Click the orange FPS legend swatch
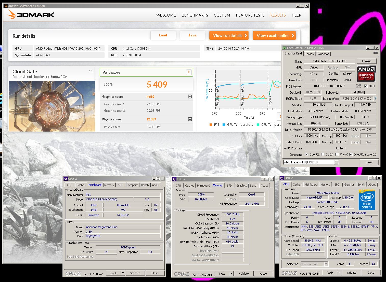The width and height of the screenshot is (386, 282). click(x=211, y=125)
